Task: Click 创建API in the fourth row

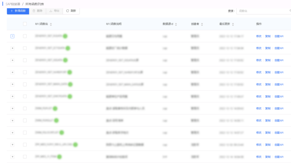Action: pyautogui.click(x=279, y=72)
